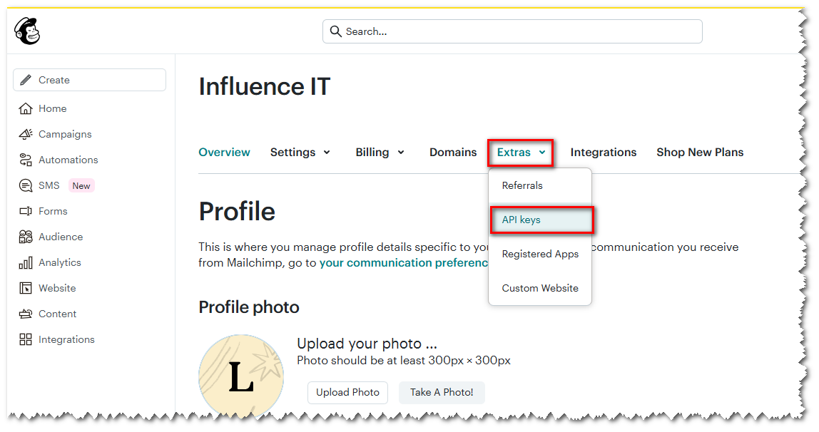This screenshot has width=819, height=432.
Task: Open the Extras tab
Action: point(514,153)
